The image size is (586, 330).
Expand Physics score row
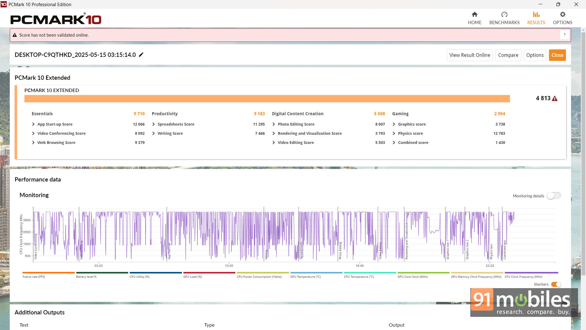pos(394,133)
